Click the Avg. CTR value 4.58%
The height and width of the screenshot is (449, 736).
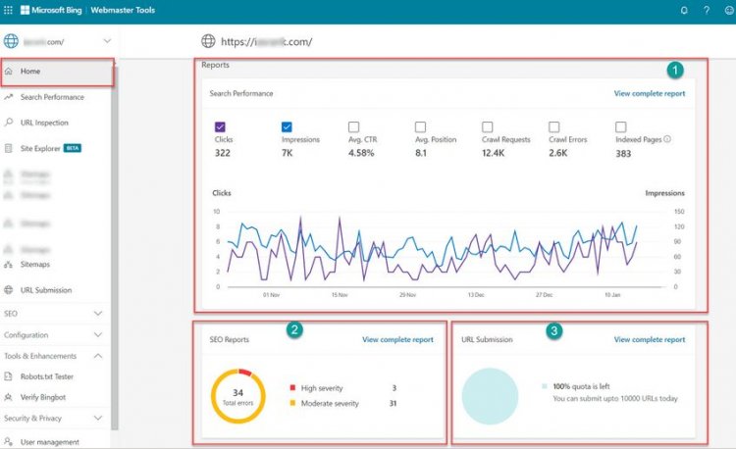tap(361, 153)
